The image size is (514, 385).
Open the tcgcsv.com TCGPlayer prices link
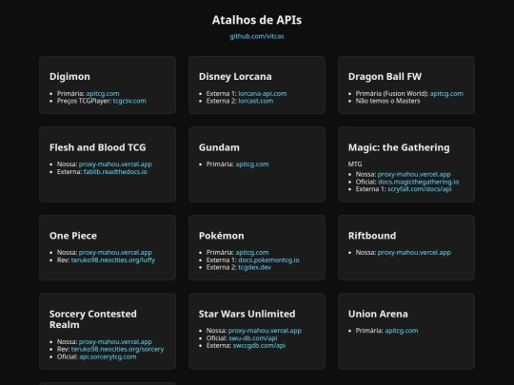click(x=129, y=101)
